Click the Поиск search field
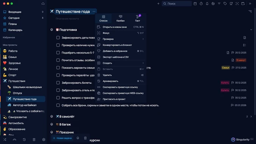 tap(176, 3)
